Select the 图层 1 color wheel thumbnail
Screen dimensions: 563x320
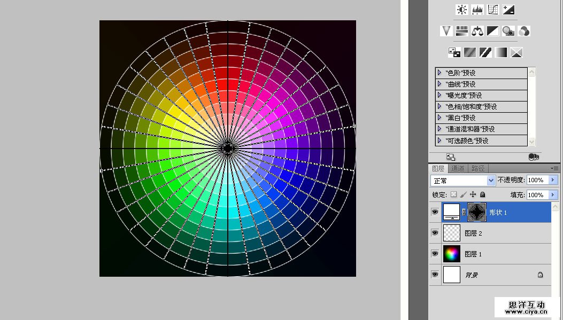(452, 254)
